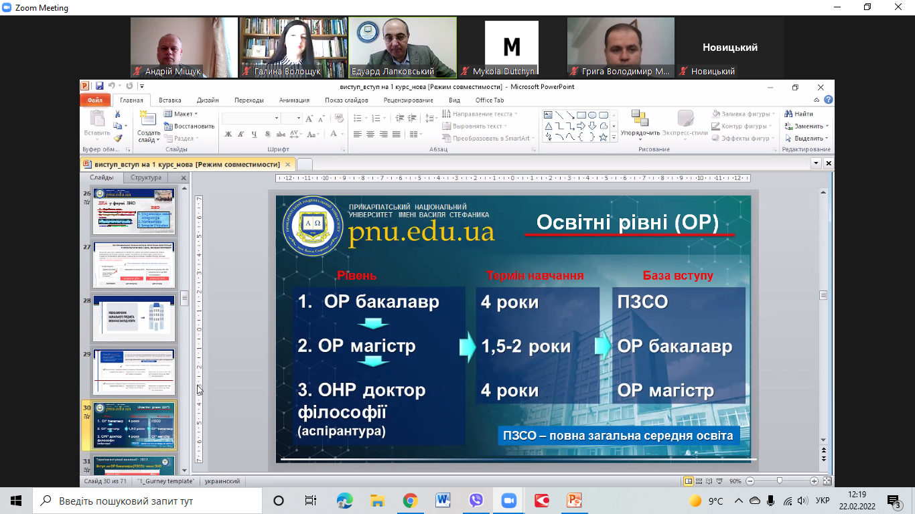915x514 pixels.
Task: Toggle italic formatting (К)
Action: [x=242, y=135]
